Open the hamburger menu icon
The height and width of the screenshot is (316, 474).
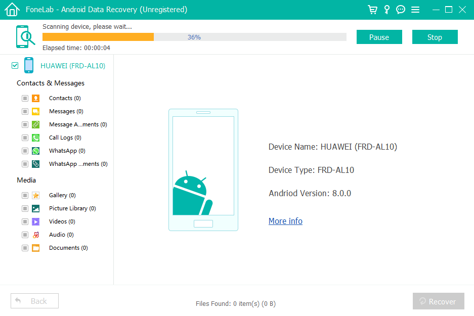pyautogui.click(x=415, y=10)
